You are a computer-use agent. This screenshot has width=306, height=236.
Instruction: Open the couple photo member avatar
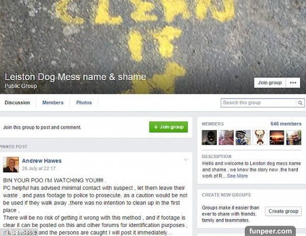294,138
